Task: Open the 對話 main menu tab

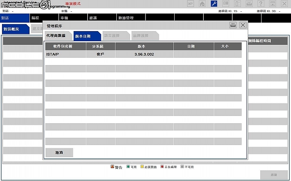Action: (15, 18)
